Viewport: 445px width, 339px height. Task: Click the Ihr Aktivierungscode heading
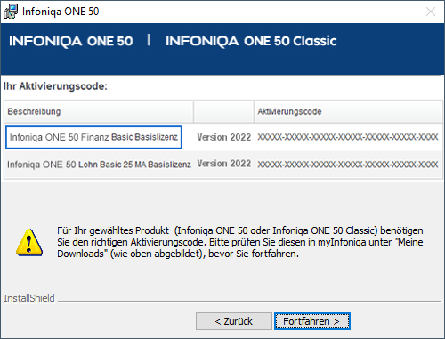(55, 86)
